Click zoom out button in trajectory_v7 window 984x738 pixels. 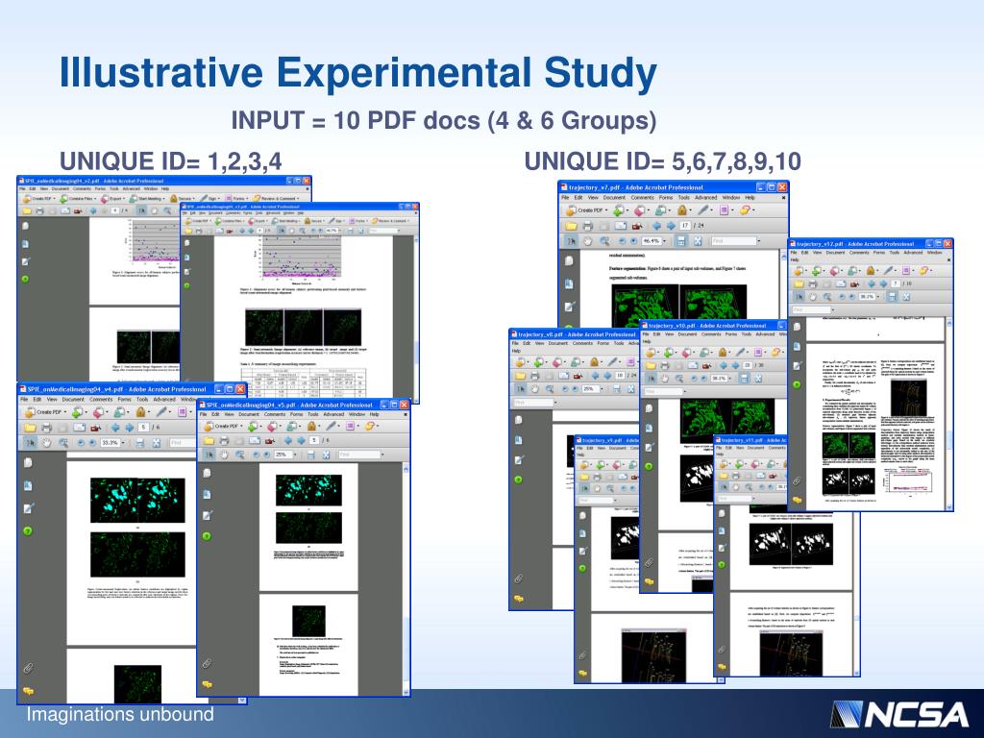623,241
